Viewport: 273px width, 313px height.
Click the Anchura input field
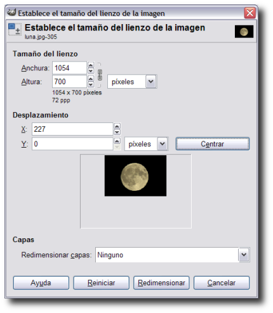tap(69, 68)
